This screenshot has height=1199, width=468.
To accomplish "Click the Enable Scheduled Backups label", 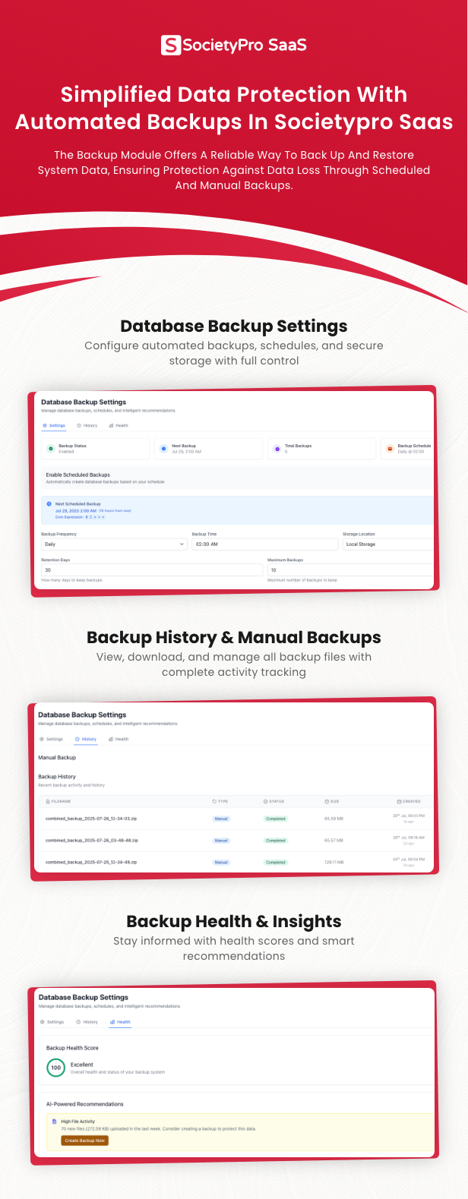I will 77,475.
